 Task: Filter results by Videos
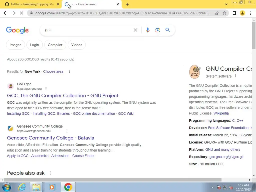coord(77,45)
